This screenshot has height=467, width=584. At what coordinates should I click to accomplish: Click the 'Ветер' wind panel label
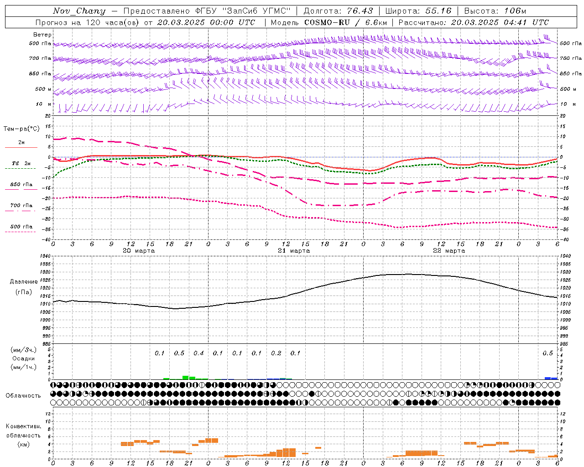coord(42,35)
